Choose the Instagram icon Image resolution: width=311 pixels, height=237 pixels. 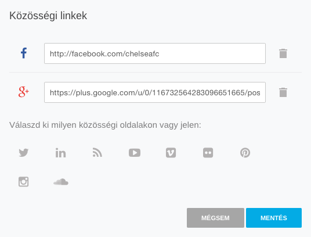click(x=24, y=182)
